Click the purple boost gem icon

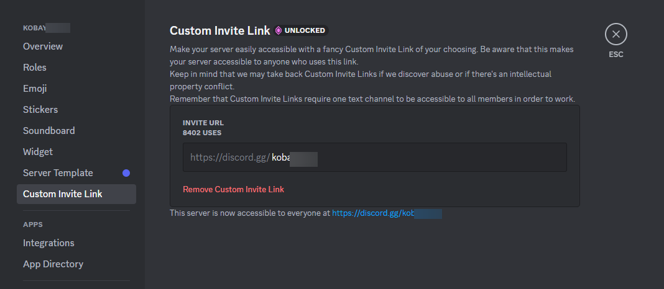(279, 30)
